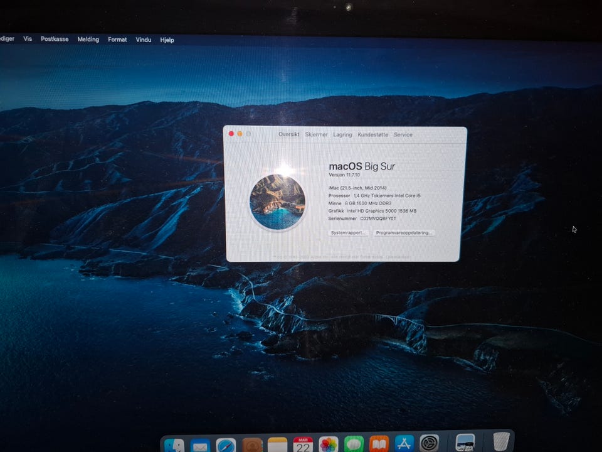This screenshot has height=452, width=602.
Task: Click the macOS Big Sur heading
Action: (x=362, y=166)
